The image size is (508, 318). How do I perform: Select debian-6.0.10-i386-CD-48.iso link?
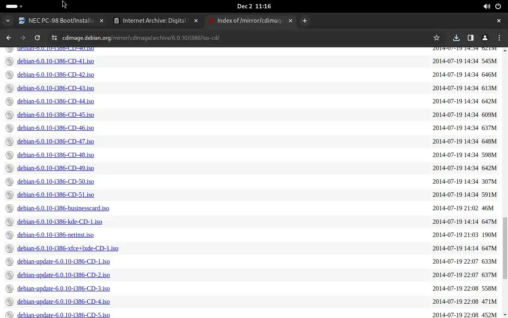click(x=56, y=155)
